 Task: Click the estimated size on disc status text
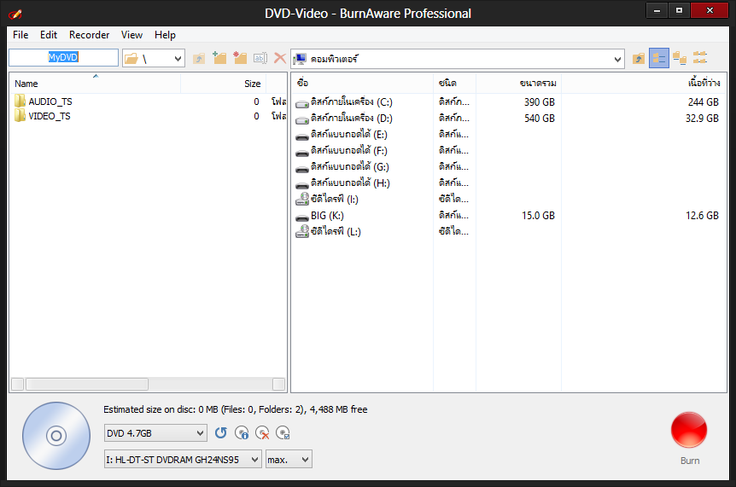coord(235,409)
